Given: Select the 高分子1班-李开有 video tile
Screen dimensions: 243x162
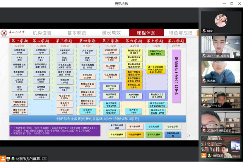Looking at the screenshot, I should [221, 47].
